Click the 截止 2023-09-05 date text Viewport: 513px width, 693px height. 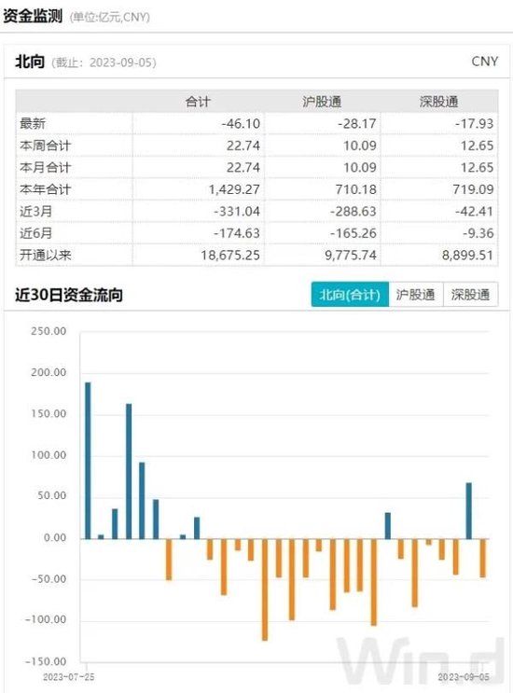[104, 62]
